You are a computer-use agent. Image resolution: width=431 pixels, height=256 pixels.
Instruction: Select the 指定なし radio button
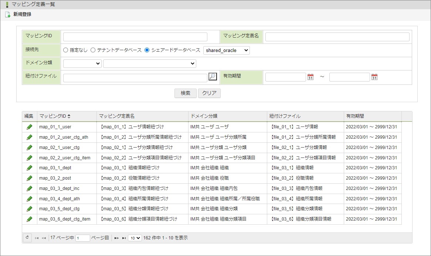pos(66,50)
